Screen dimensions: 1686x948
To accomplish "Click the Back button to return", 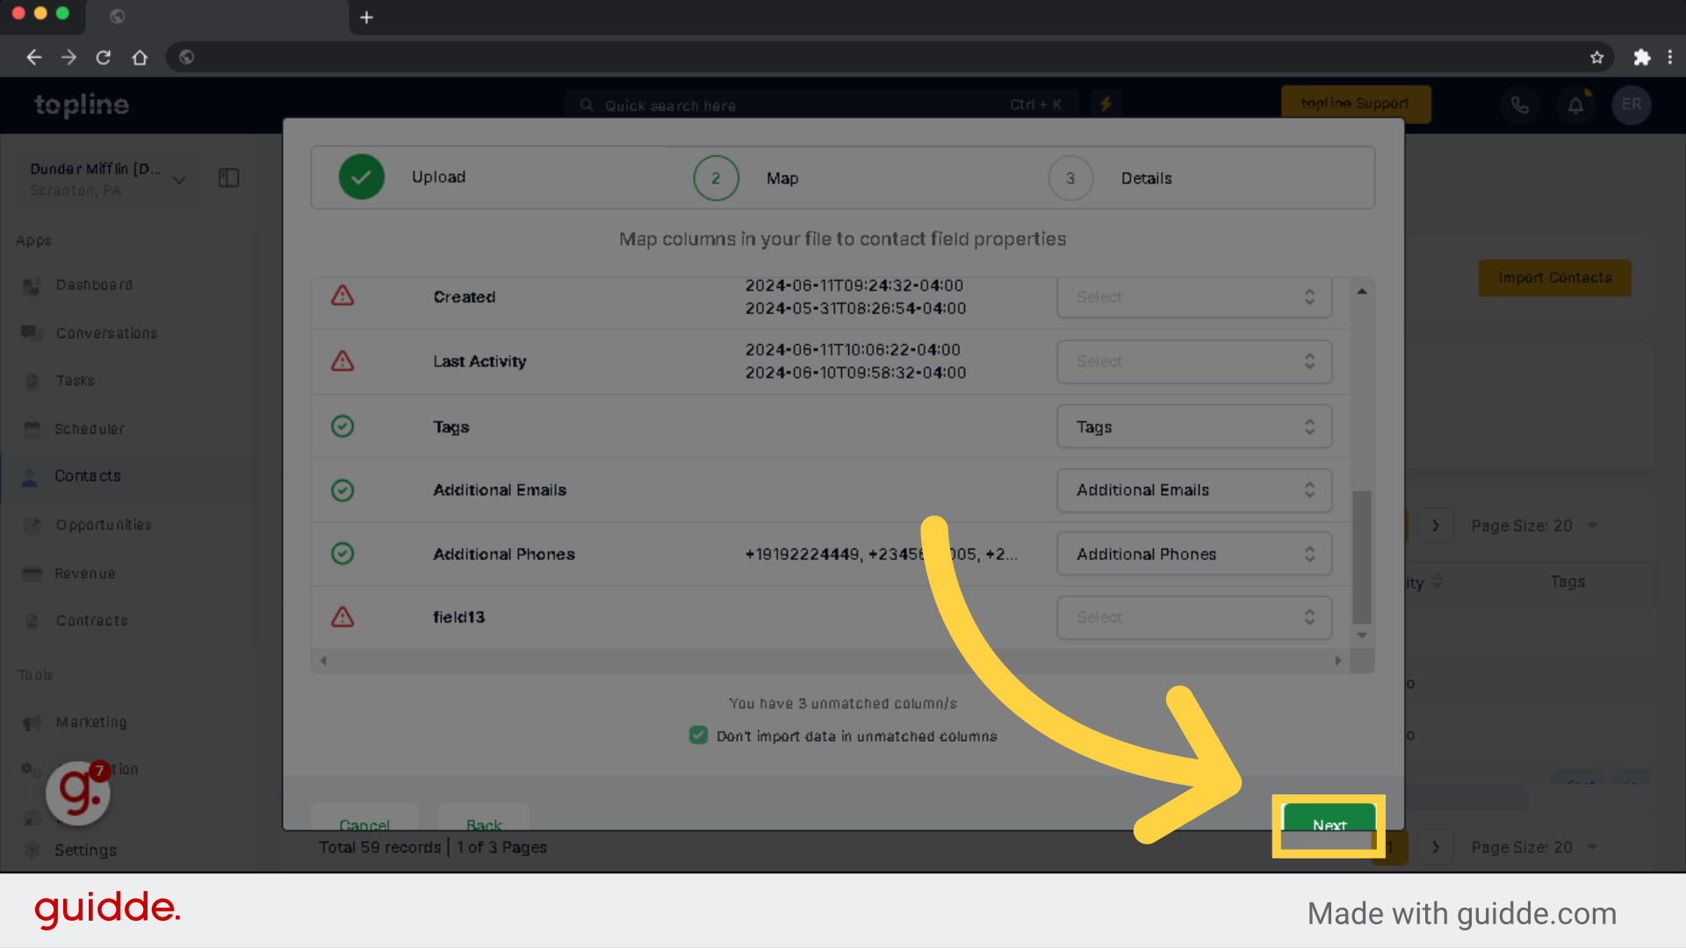I will click(x=484, y=823).
